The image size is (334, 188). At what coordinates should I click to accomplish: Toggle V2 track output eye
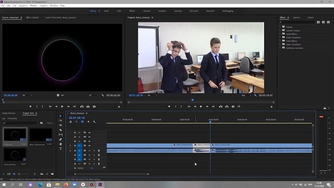[x=89, y=141]
